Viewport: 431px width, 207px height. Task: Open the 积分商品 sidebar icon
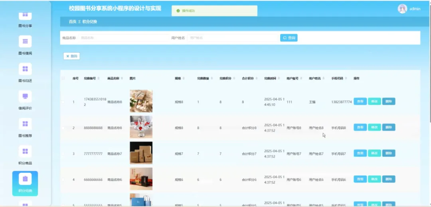pos(25,151)
